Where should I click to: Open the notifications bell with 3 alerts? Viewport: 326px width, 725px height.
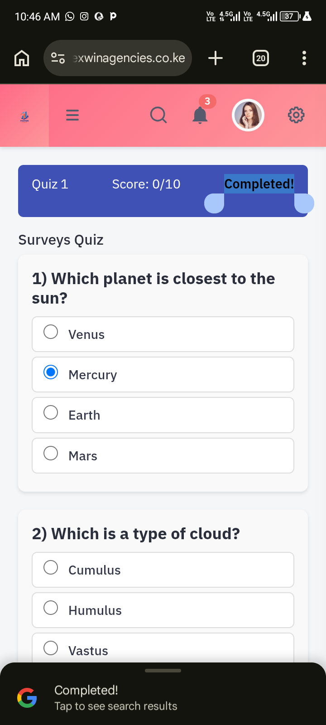tap(200, 115)
